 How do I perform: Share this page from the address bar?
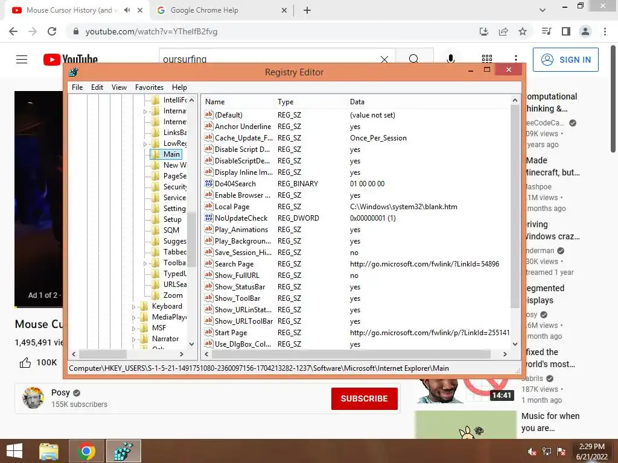[503, 31]
